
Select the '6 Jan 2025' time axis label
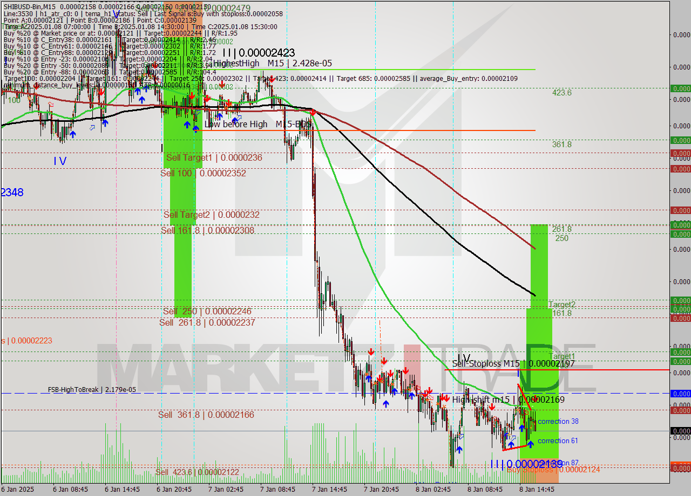click(x=18, y=490)
